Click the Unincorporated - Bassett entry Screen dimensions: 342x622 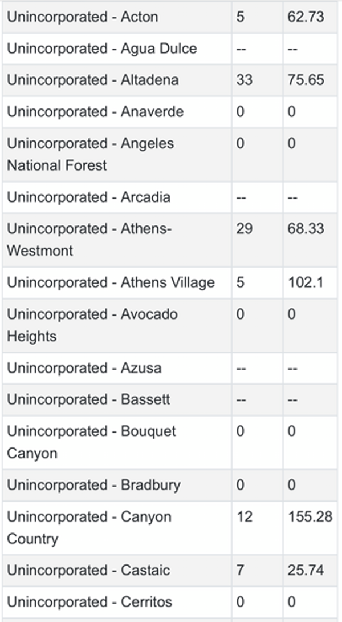pyautogui.click(x=88, y=399)
